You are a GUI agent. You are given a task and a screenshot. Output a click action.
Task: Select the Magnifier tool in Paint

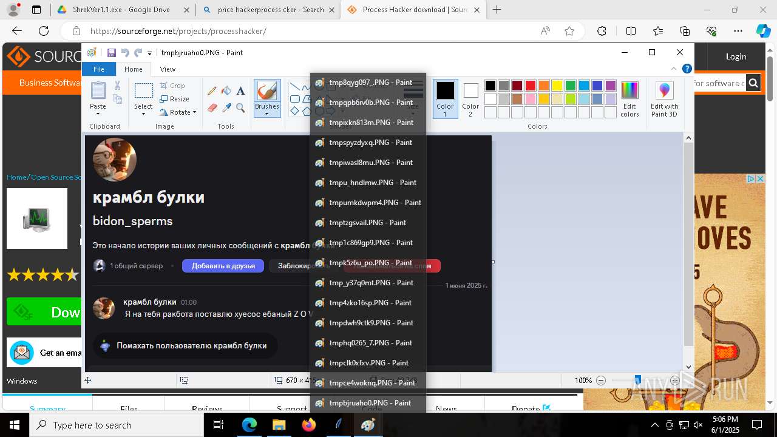pyautogui.click(x=240, y=108)
